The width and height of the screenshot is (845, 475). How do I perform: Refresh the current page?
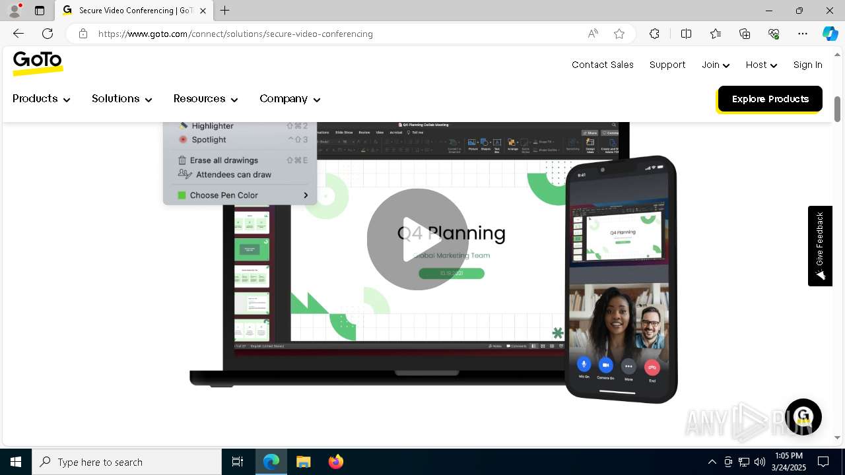coord(48,34)
